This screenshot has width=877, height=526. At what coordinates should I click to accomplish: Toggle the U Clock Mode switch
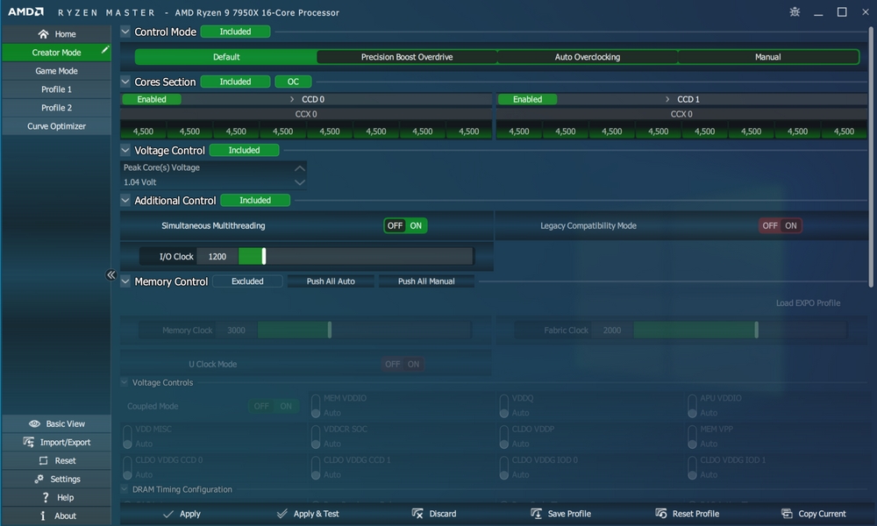[x=403, y=365]
